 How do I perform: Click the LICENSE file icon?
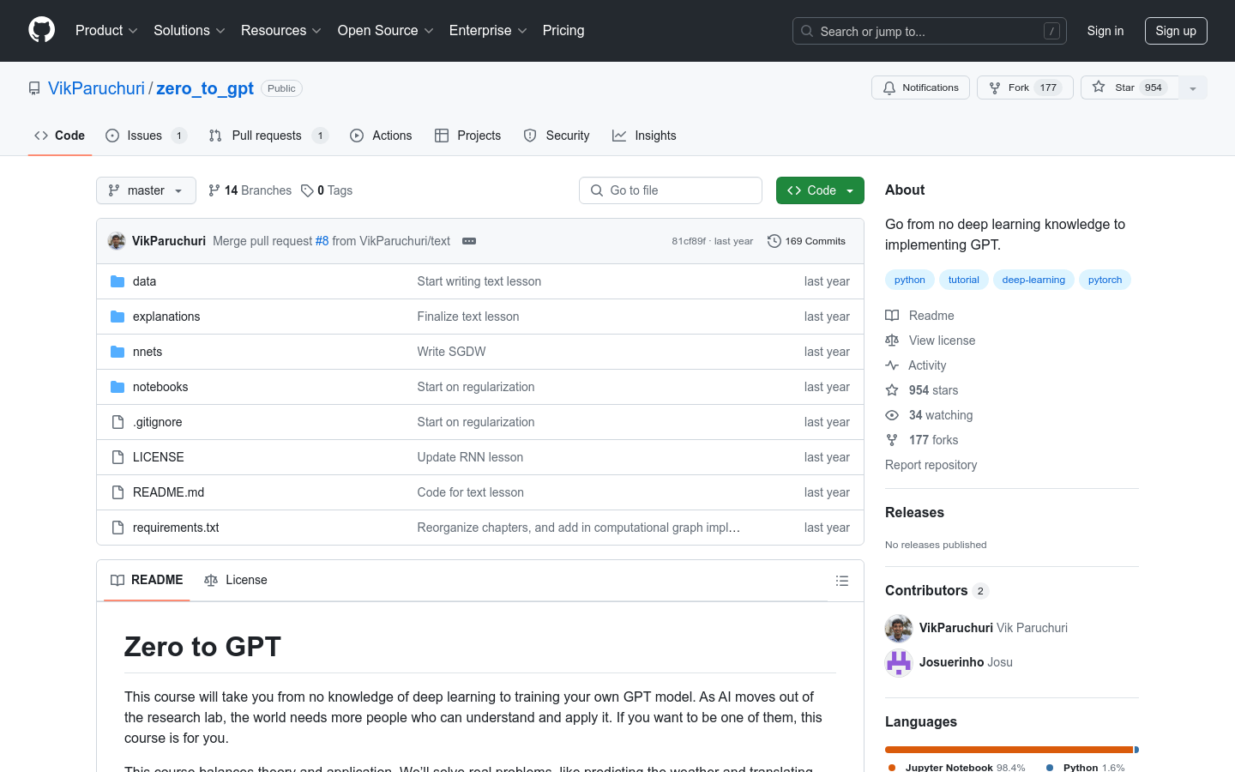[x=117, y=457]
